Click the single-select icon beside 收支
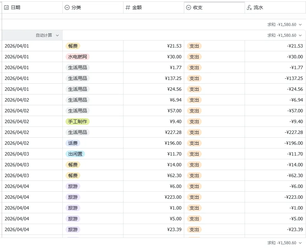 tap(189, 7)
